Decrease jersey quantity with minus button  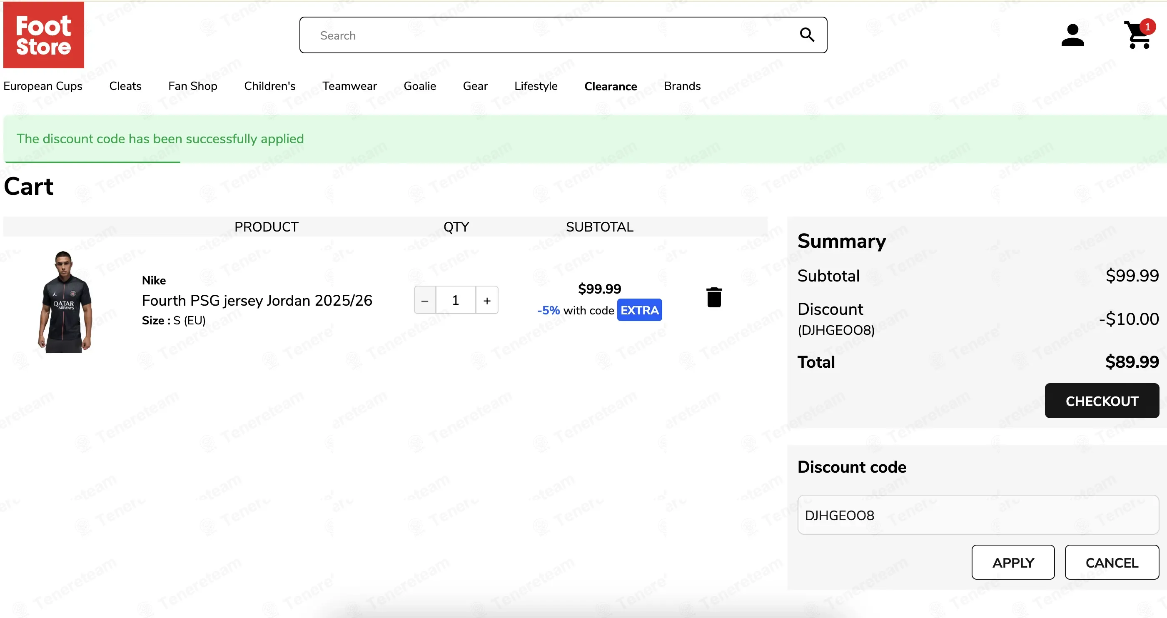coord(425,300)
